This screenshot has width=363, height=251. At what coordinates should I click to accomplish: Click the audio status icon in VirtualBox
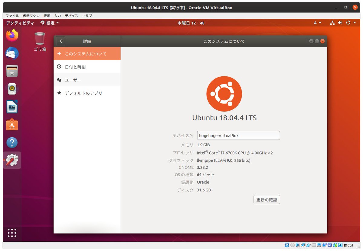(298, 245)
